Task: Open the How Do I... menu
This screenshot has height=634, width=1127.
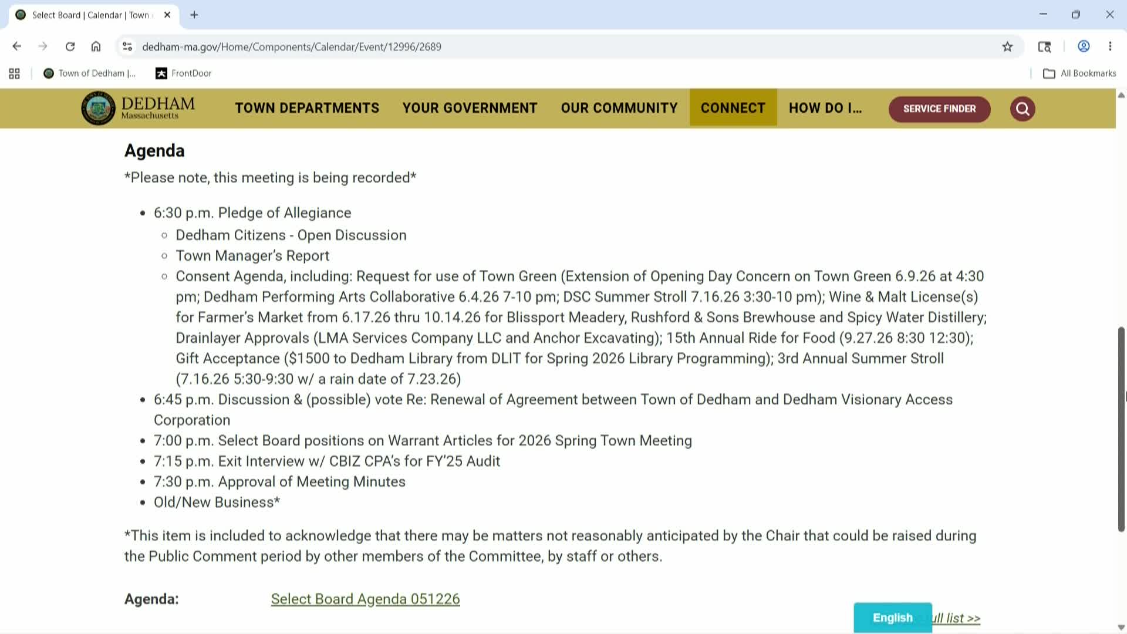Action: [825, 108]
